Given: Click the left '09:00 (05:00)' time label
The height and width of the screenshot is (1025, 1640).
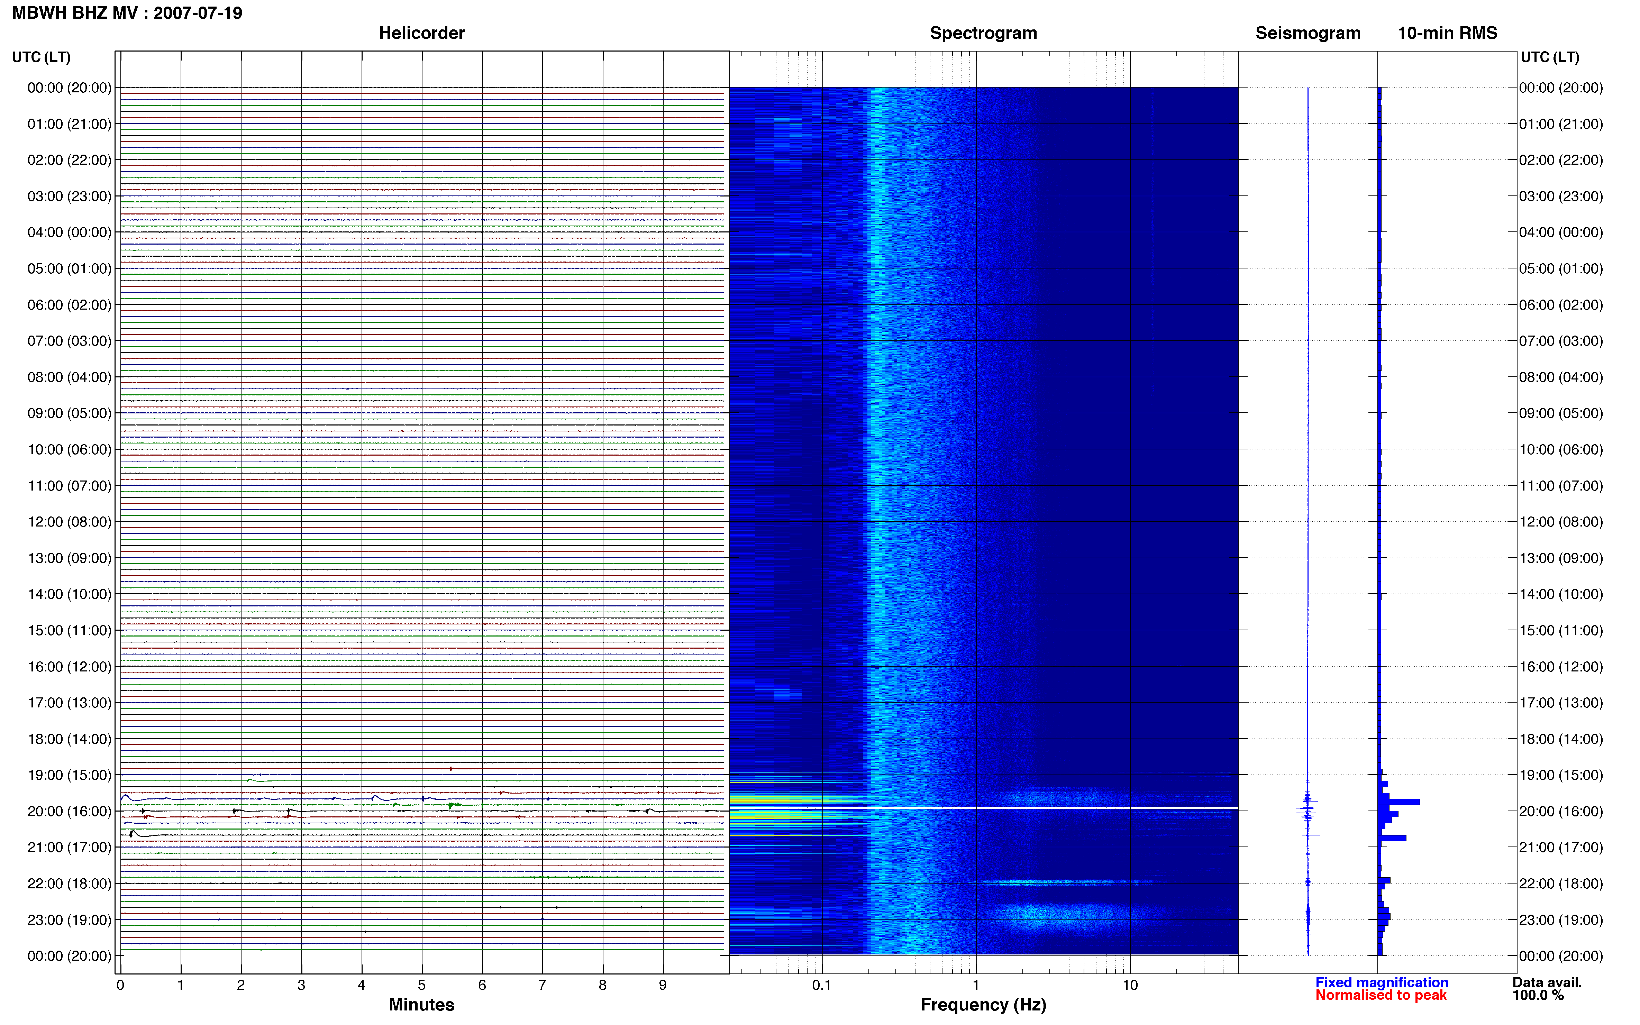Looking at the screenshot, I should click(69, 413).
